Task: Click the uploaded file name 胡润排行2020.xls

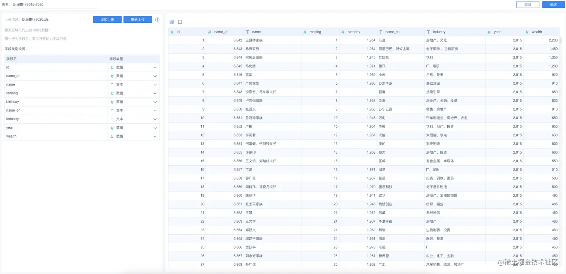Action: click(35, 19)
